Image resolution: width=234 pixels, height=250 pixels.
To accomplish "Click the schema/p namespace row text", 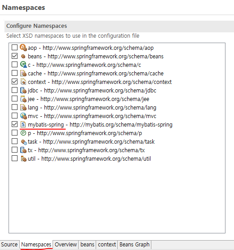I will (85, 133).
